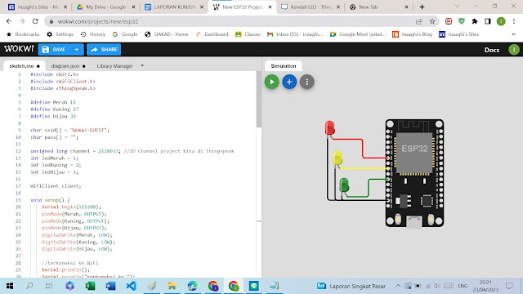The image size is (523, 294).
Task: Open a new browser tab with plus
Action: click(422, 7)
